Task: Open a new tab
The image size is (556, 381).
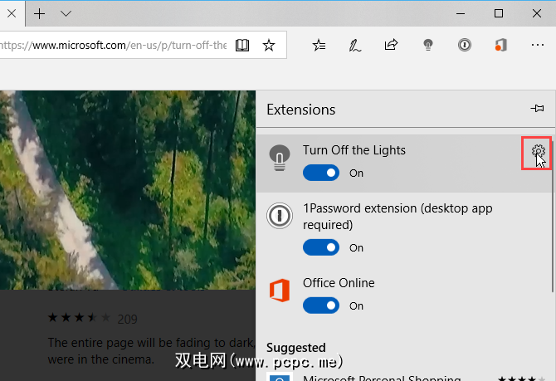Action: [x=39, y=14]
